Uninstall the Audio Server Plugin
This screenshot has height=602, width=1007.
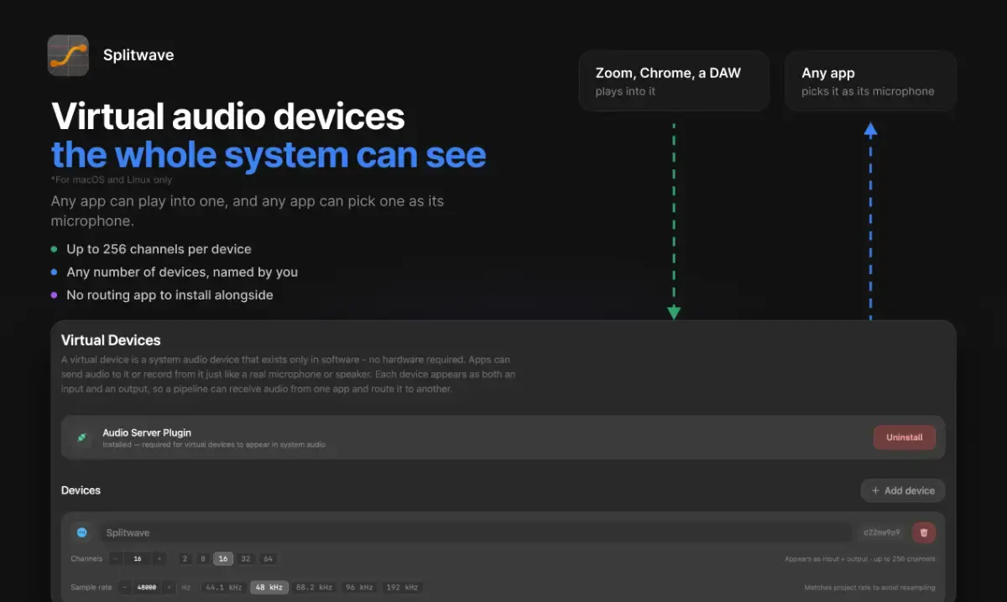coord(905,438)
